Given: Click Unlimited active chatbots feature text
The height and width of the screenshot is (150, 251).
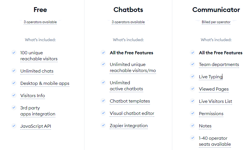Looking at the screenshot, I should [x=126, y=86].
